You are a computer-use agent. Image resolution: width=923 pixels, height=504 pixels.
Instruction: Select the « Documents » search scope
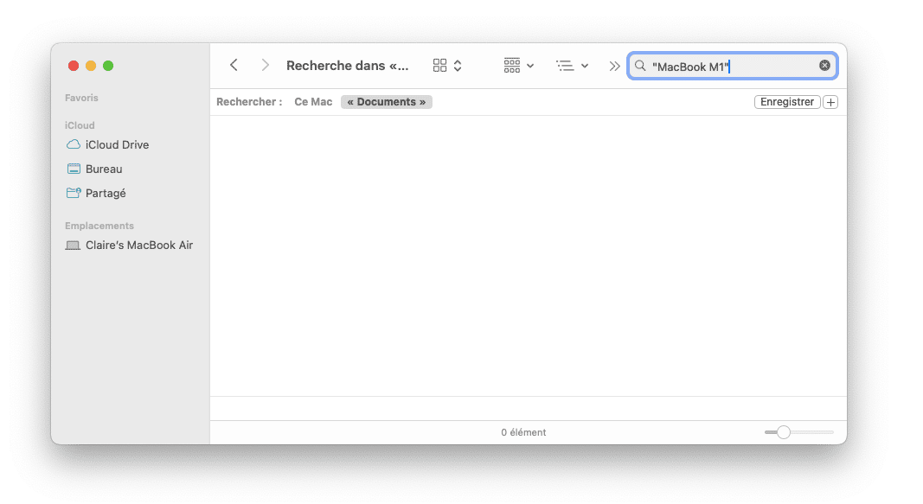(386, 102)
